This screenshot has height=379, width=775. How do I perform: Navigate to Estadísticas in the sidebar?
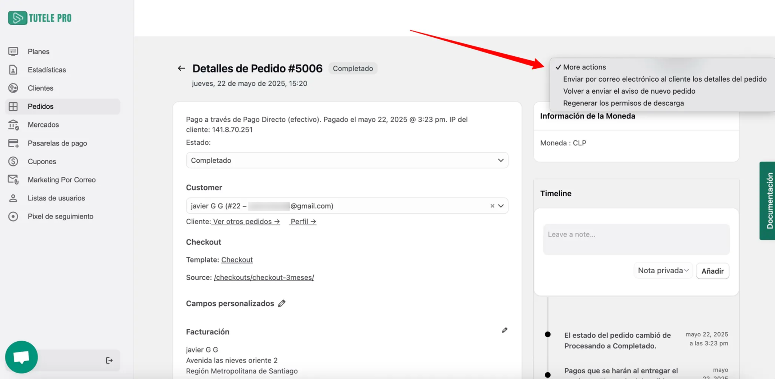tap(47, 70)
